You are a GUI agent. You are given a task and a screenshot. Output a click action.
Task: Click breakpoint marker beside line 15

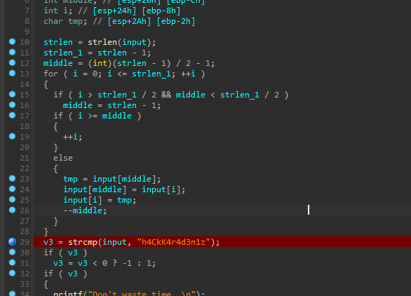point(13,94)
